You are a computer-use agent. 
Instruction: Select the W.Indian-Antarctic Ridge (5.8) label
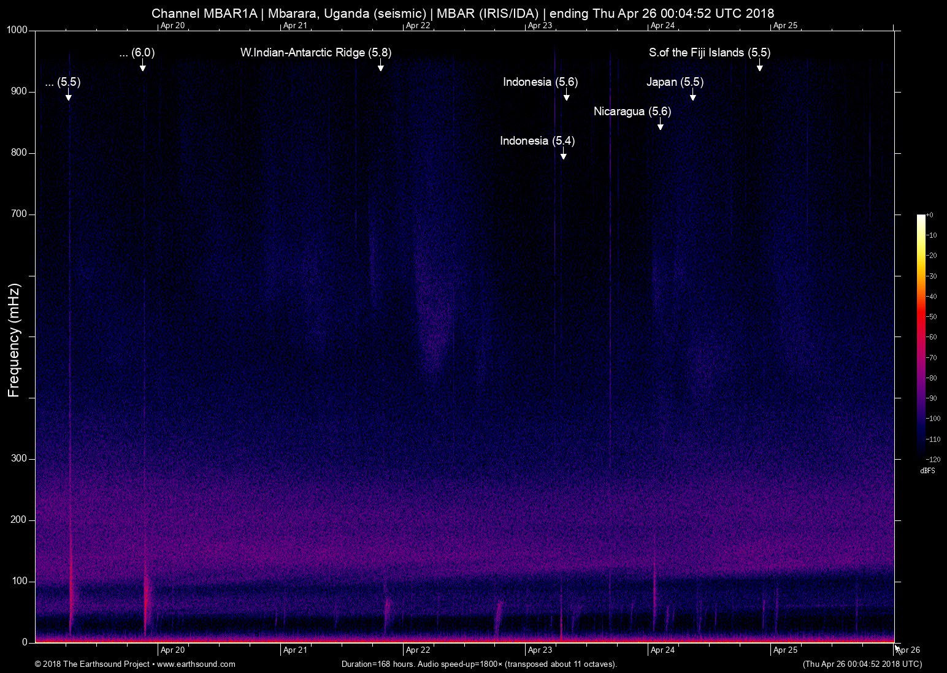pyautogui.click(x=315, y=53)
